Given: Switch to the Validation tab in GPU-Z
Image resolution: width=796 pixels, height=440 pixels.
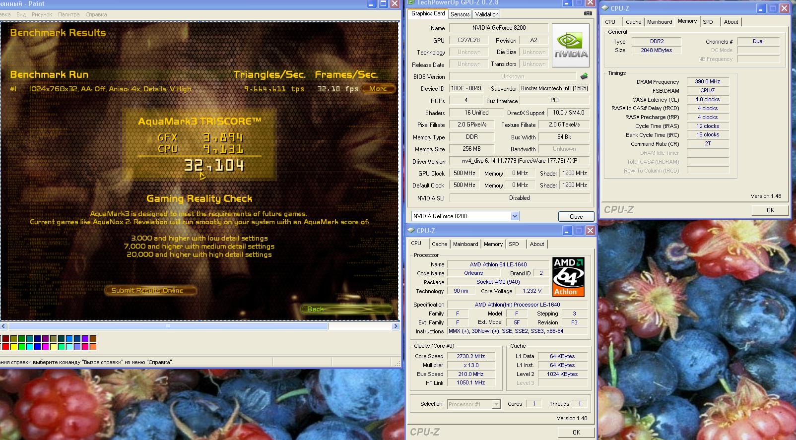Looking at the screenshot, I should (486, 14).
